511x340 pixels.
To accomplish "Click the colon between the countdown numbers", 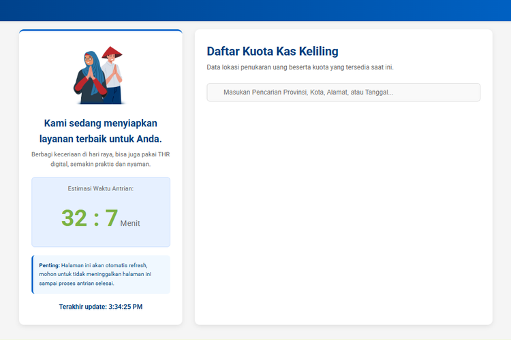I will click(95, 219).
